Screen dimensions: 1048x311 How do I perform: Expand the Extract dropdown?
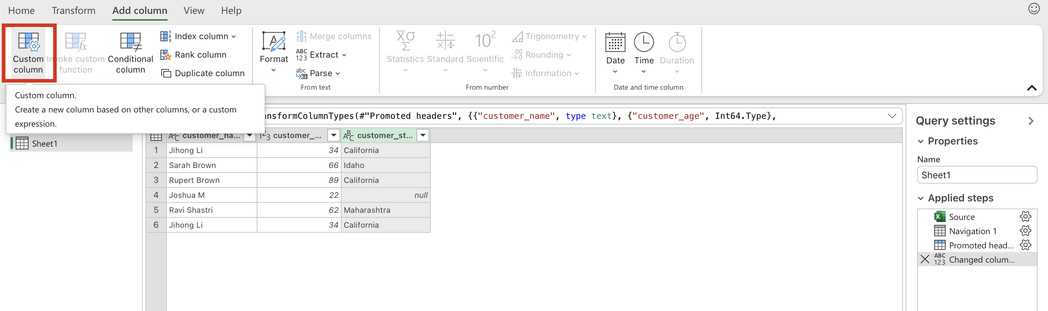pyautogui.click(x=344, y=55)
